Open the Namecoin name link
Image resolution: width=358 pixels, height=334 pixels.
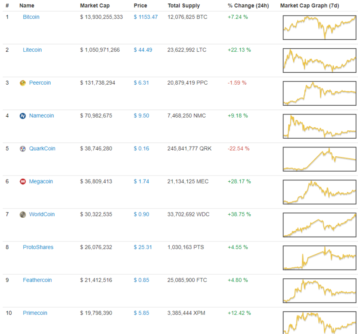pos(42,116)
